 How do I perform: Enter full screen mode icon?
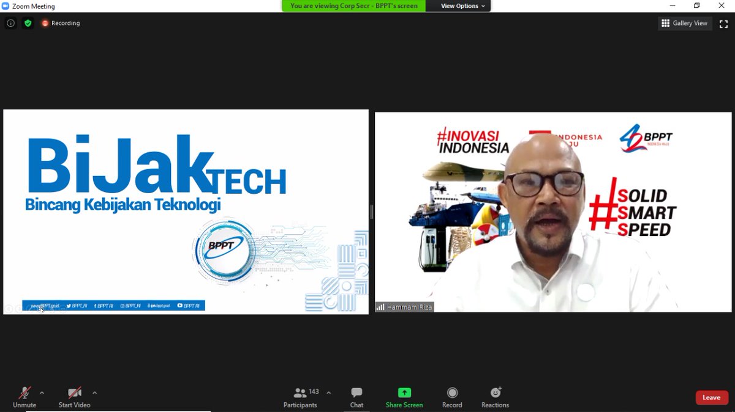click(x=723, y=23)
